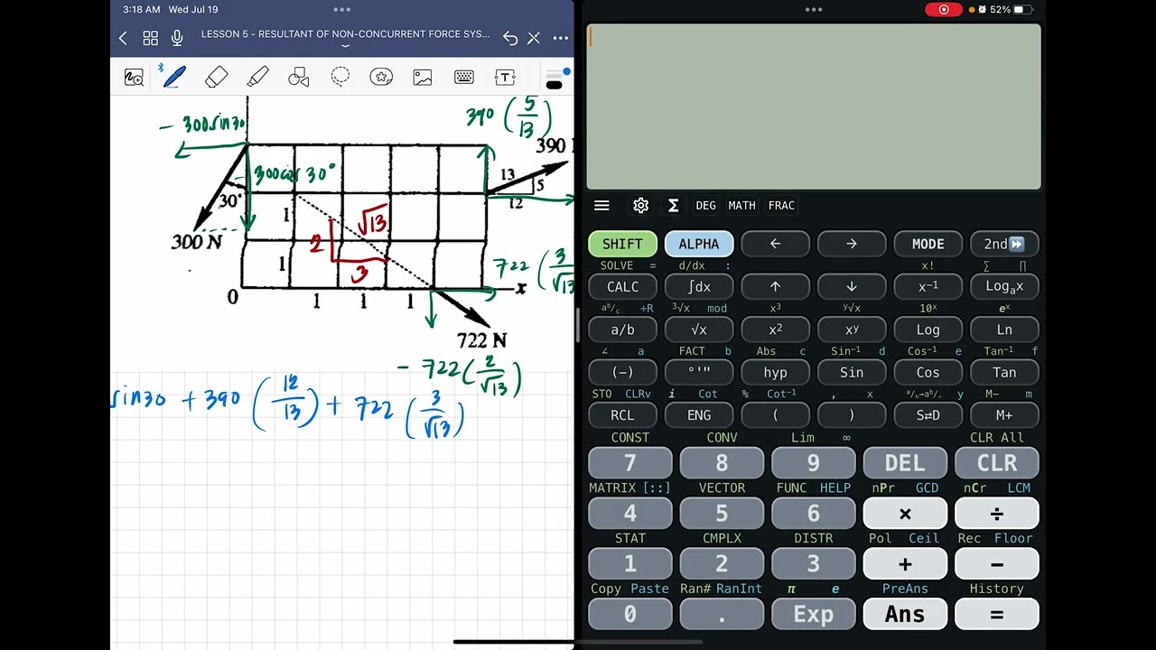Tap the a/b fraction key
Image resolution: width=1156 pixels, height=650 pixels.
point(622,330)
